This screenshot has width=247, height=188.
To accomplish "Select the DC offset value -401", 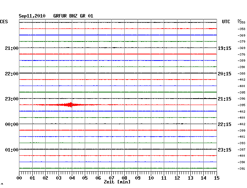I will [x=241, y=137].
